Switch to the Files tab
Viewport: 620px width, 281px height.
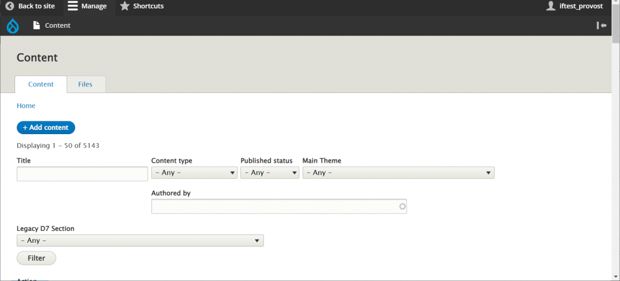(x=85, y=85)
